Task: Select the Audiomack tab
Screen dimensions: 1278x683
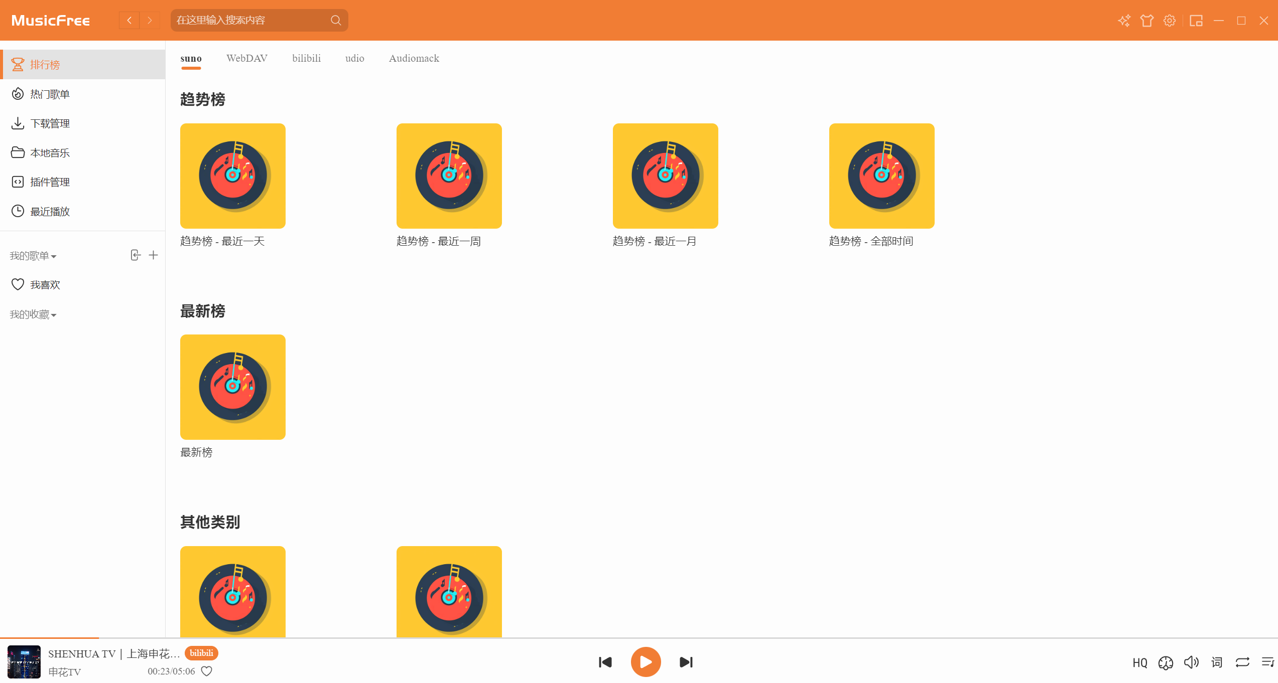Action: click(414, 59)
